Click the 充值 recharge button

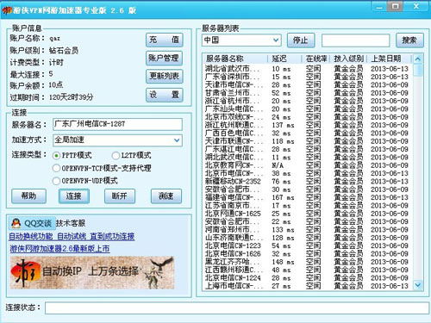pos(165,40)
